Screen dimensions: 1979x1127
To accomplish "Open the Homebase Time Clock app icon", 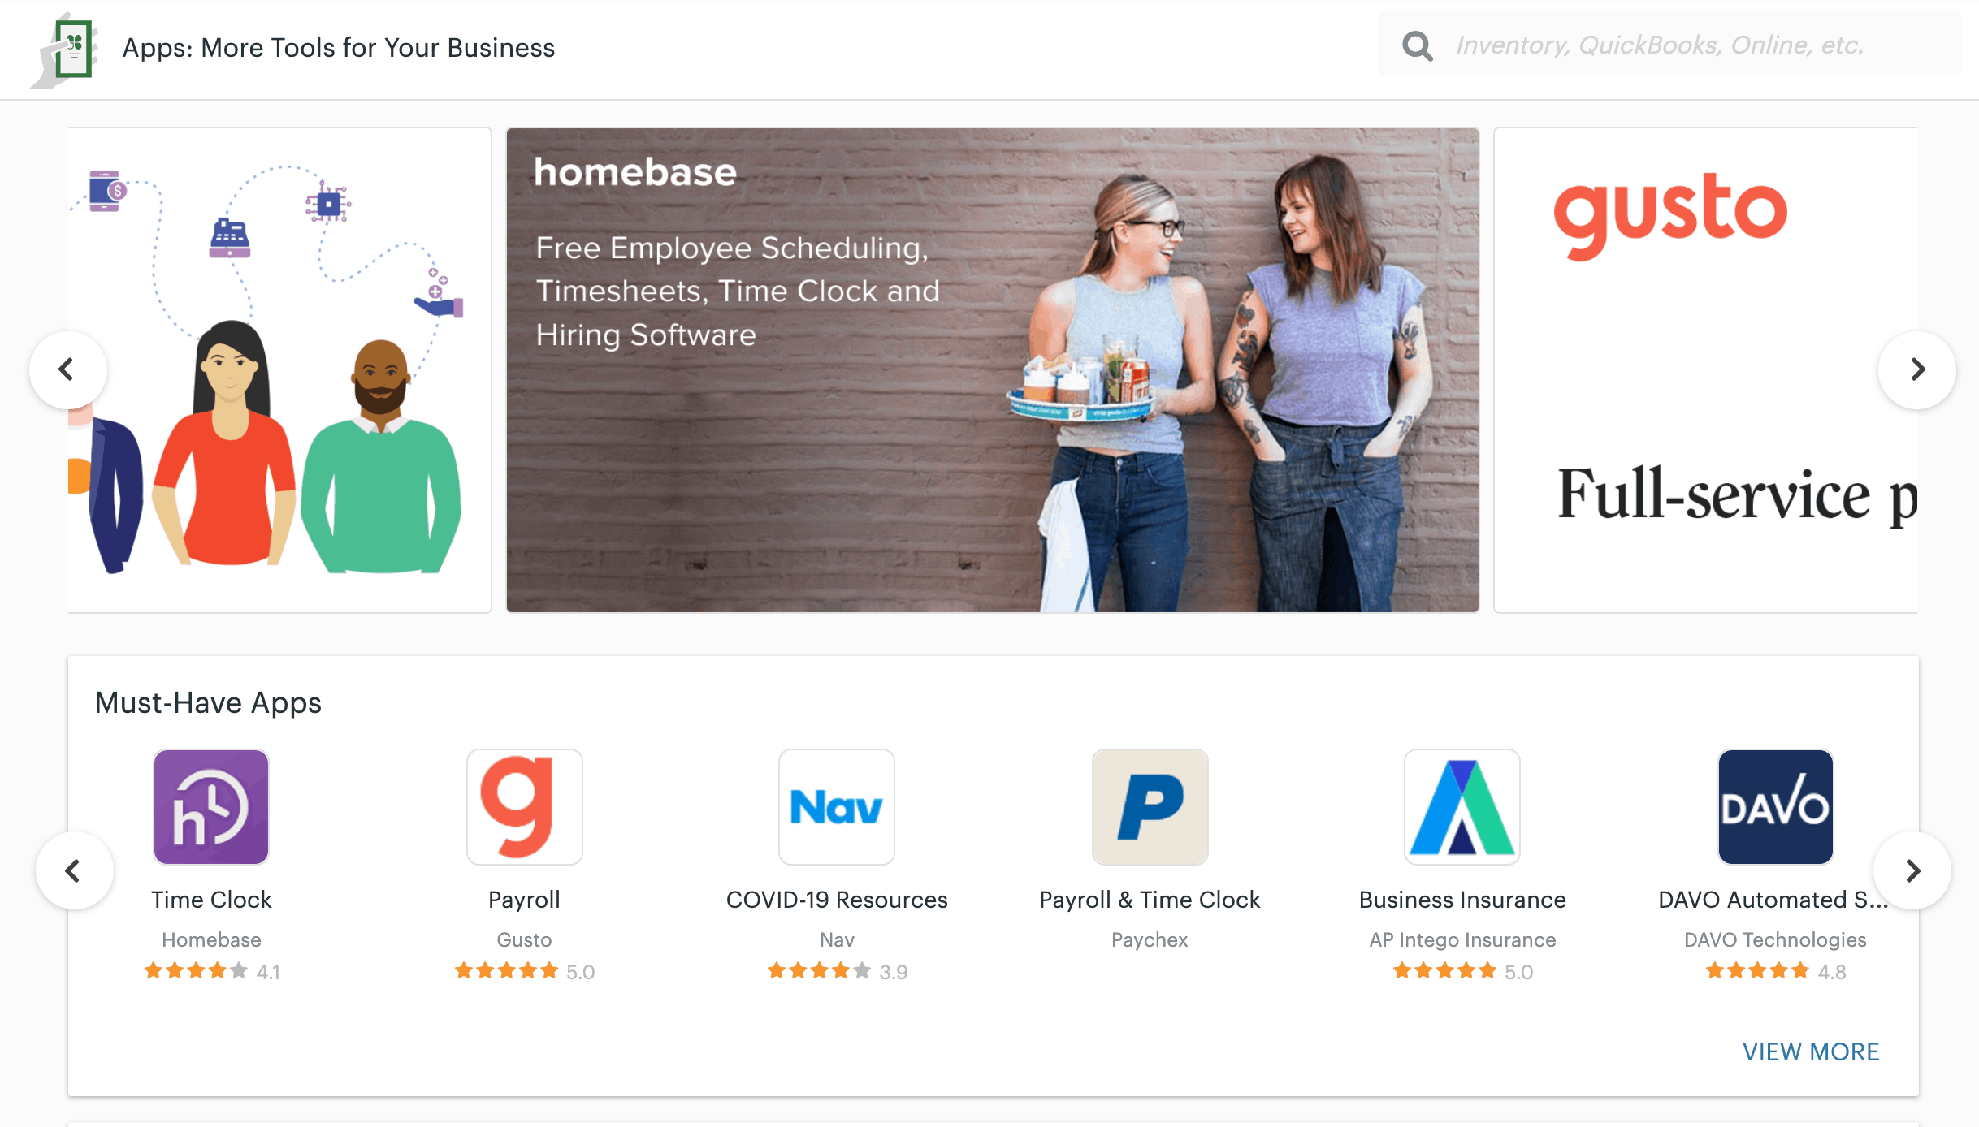I will click(x=211, y=806).
